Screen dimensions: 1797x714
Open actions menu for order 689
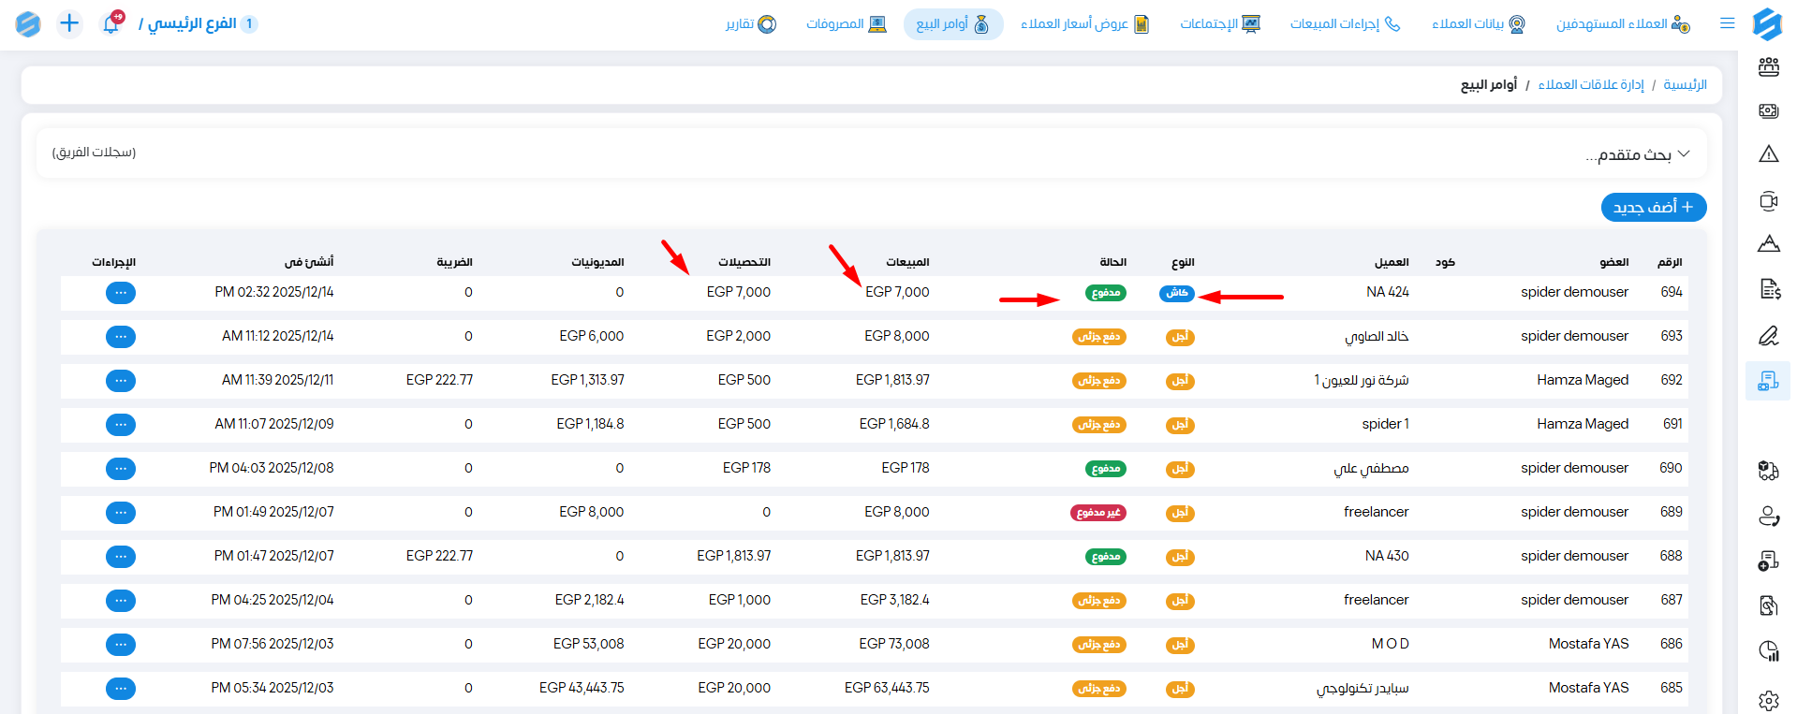pos(121,513)
